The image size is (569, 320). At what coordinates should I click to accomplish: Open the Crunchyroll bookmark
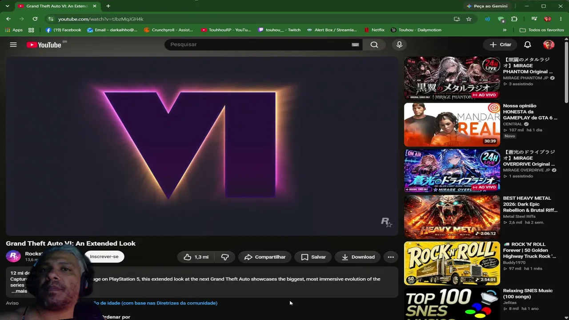168,30
